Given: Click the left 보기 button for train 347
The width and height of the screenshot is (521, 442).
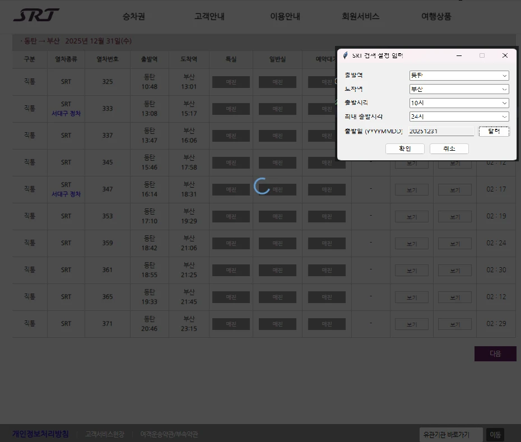Looking at the screenshot, I should pyautogui.click(x=412, y=190).
